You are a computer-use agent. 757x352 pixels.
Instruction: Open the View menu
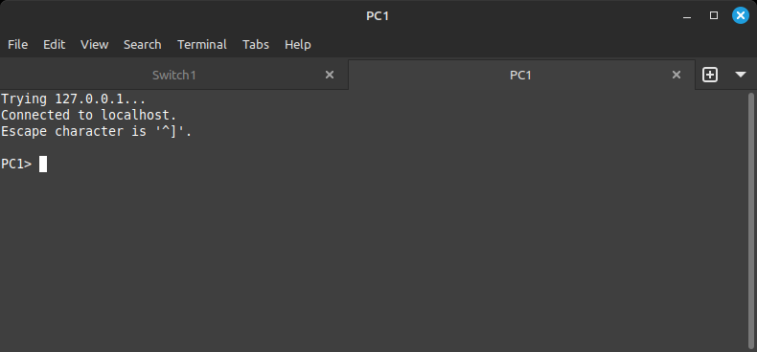coord(94,44)
